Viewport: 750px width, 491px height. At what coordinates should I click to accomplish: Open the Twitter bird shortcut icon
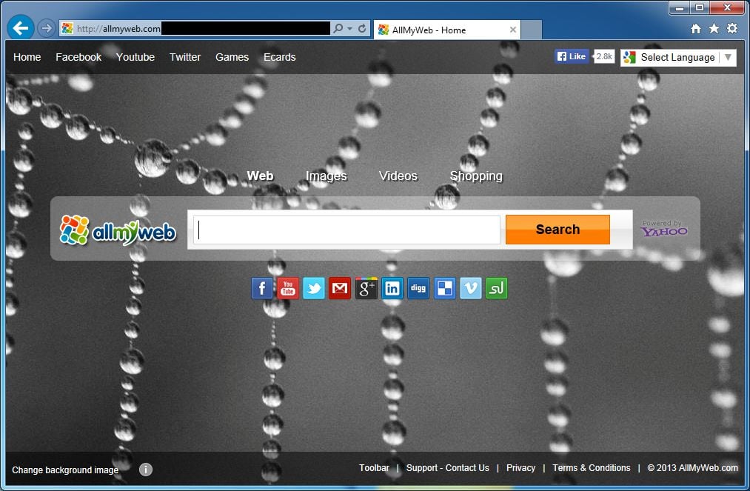pos(314,288)
